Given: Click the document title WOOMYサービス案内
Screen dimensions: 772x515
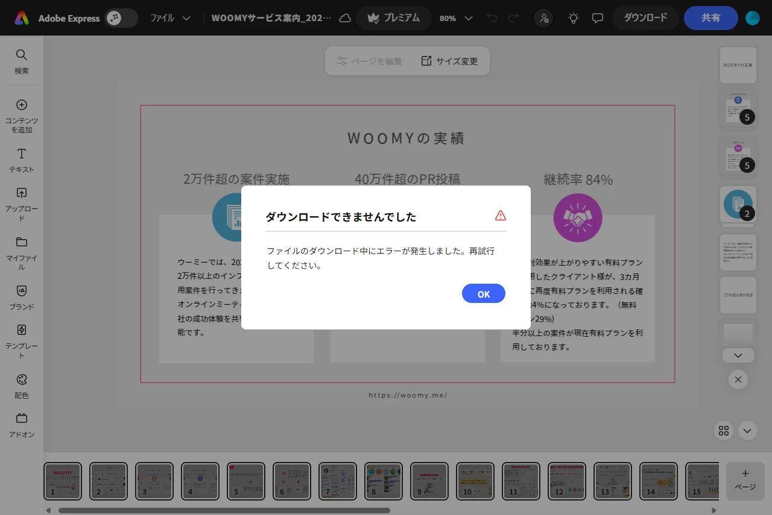Looking at the screenshot, I should 271,18.
